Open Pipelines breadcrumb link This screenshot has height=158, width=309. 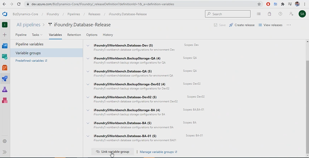tap(74, 14)
